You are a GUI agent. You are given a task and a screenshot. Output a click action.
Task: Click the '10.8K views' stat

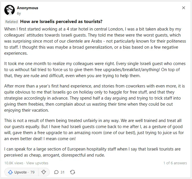coord(14,163)
